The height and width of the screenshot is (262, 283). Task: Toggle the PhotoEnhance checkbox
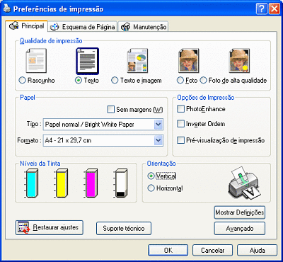coord(180,109)
